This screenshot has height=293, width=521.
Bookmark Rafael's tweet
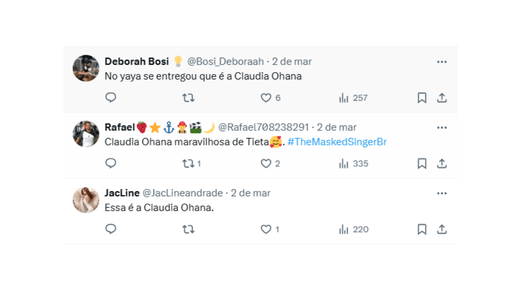421,164
